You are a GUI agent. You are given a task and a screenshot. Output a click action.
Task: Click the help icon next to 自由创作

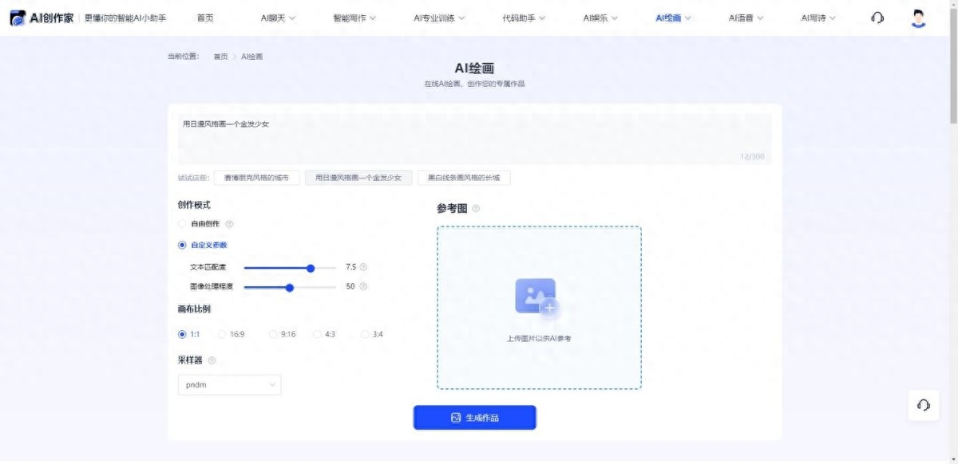(x=229, y=224)
